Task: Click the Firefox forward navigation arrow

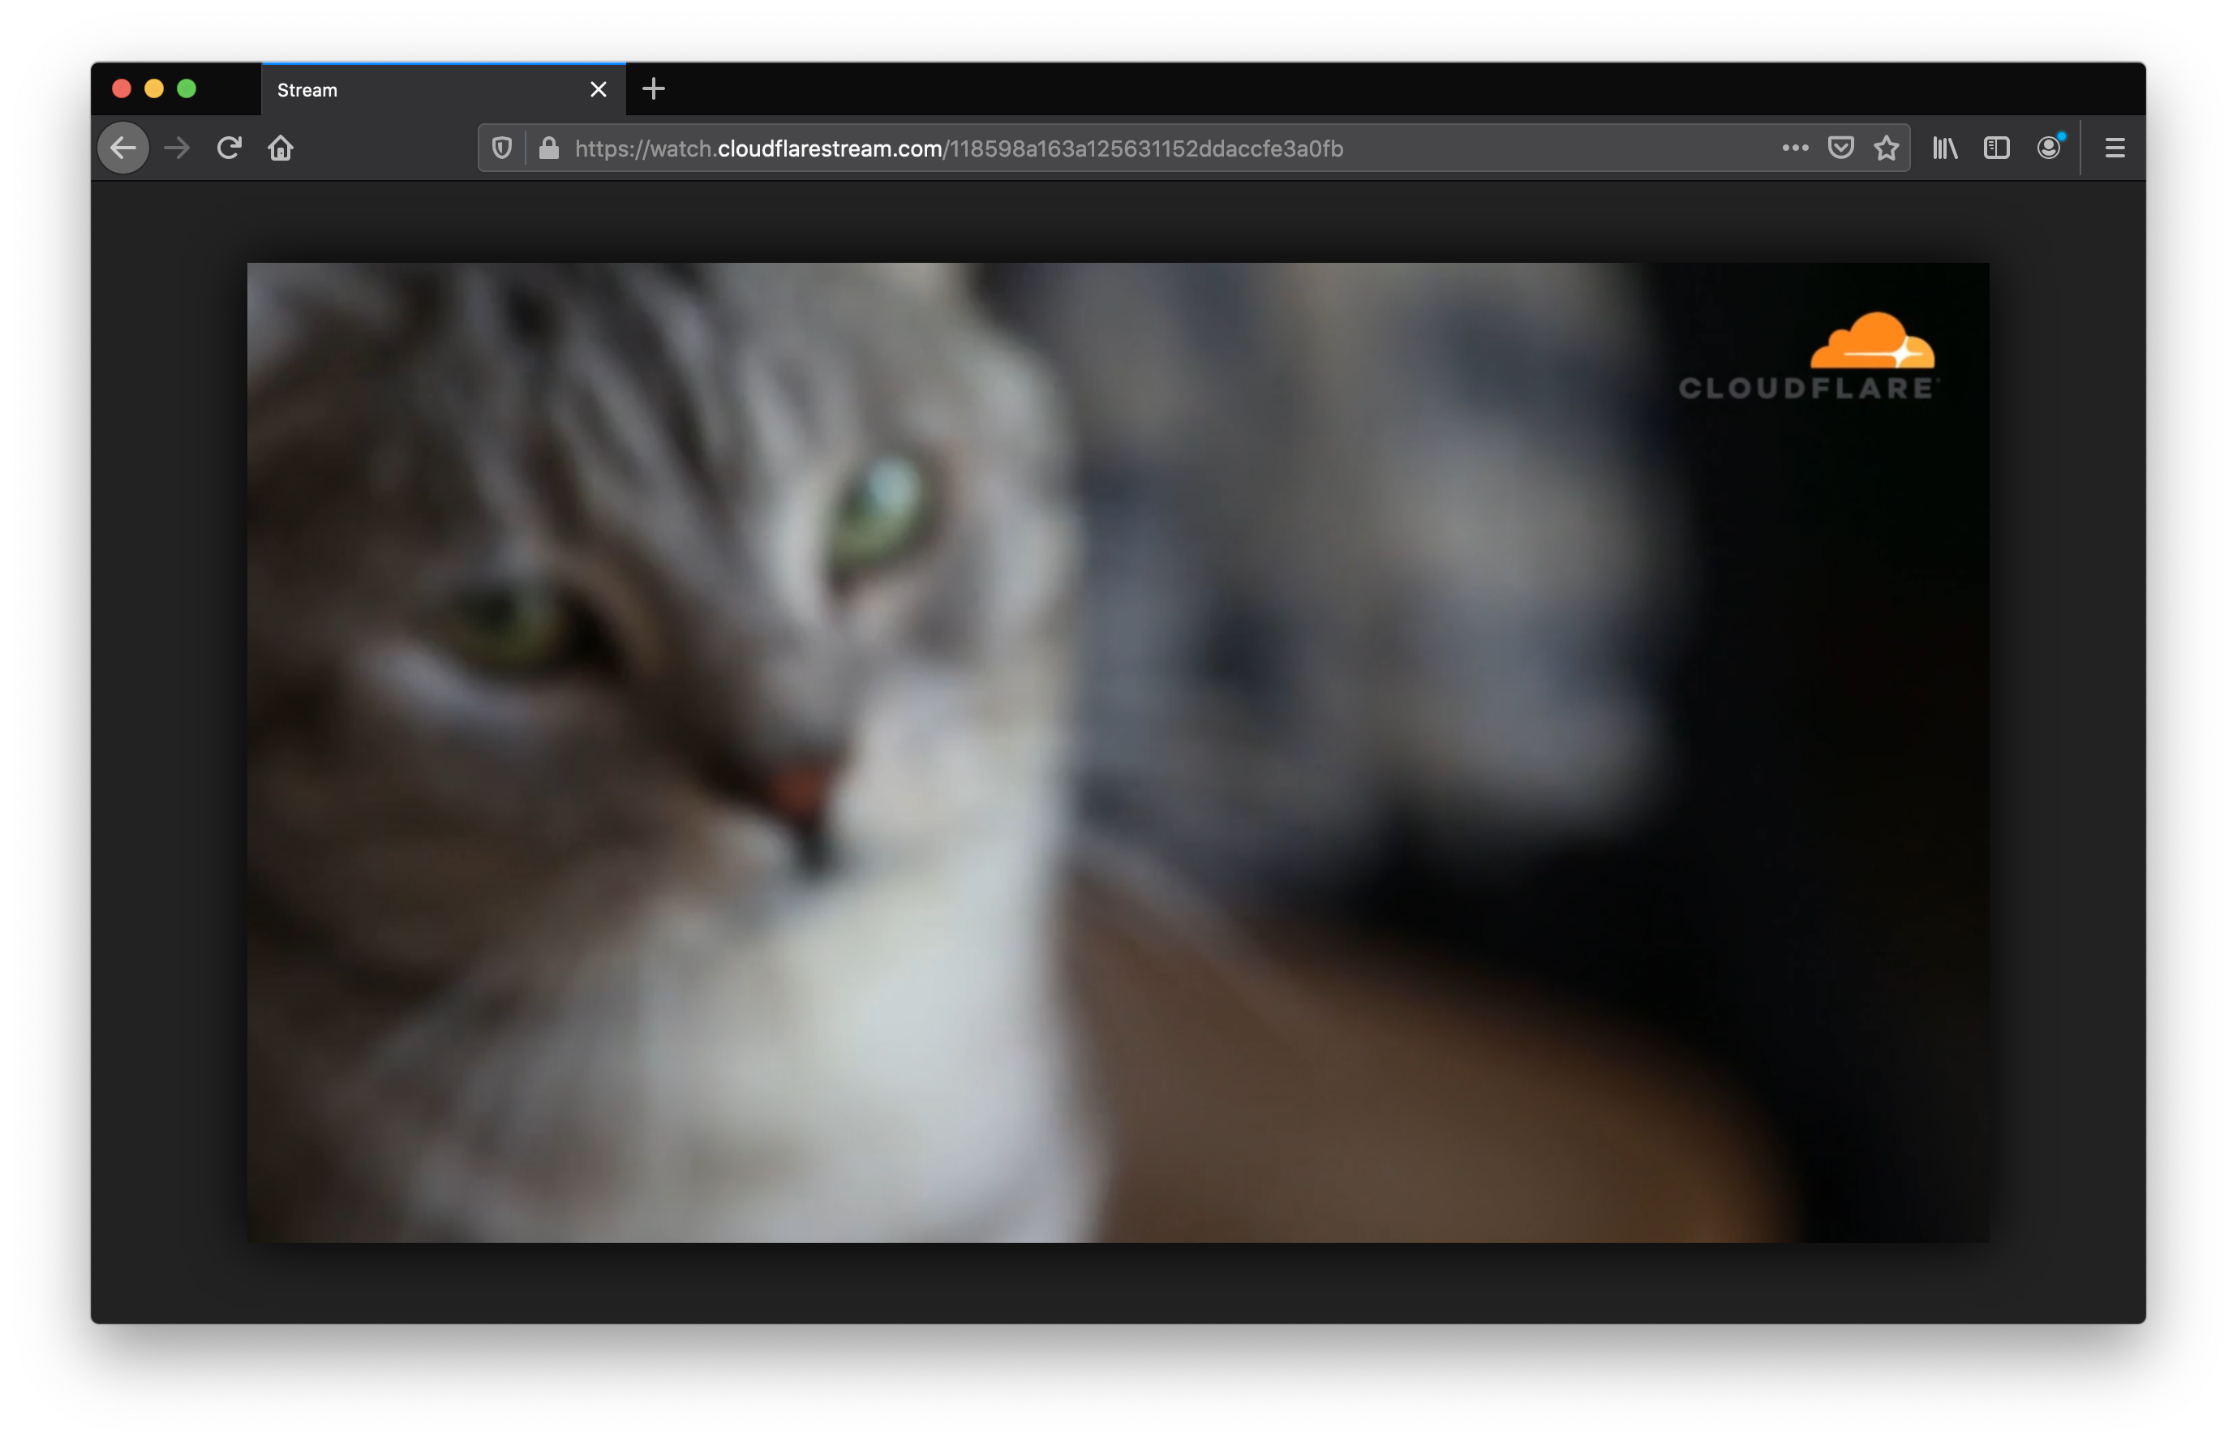Action: (178, 147)
